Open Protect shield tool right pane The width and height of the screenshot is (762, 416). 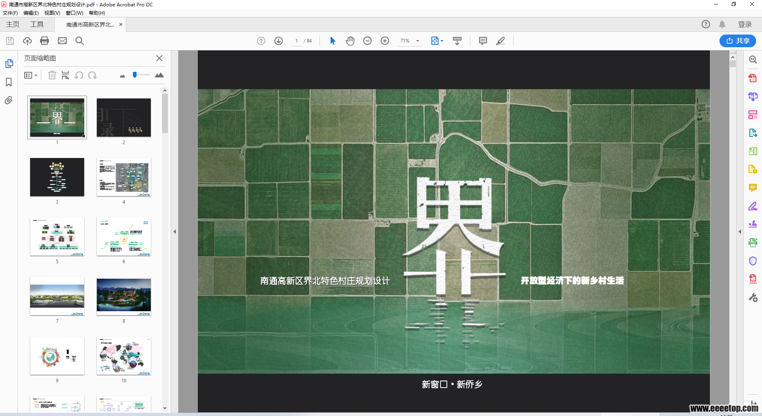[x=752, y=261]
